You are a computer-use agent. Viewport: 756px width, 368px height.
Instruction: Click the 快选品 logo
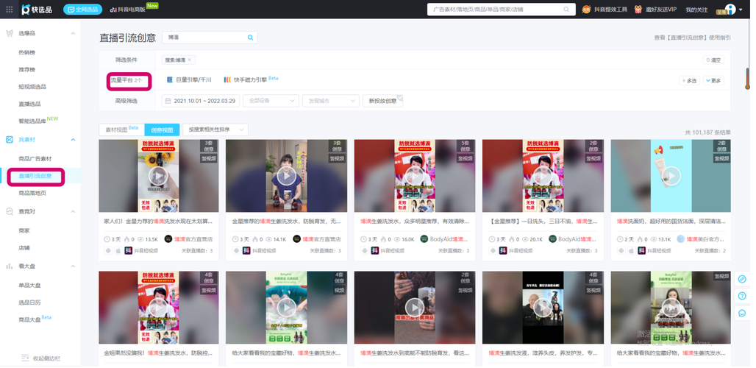[37, 9]
